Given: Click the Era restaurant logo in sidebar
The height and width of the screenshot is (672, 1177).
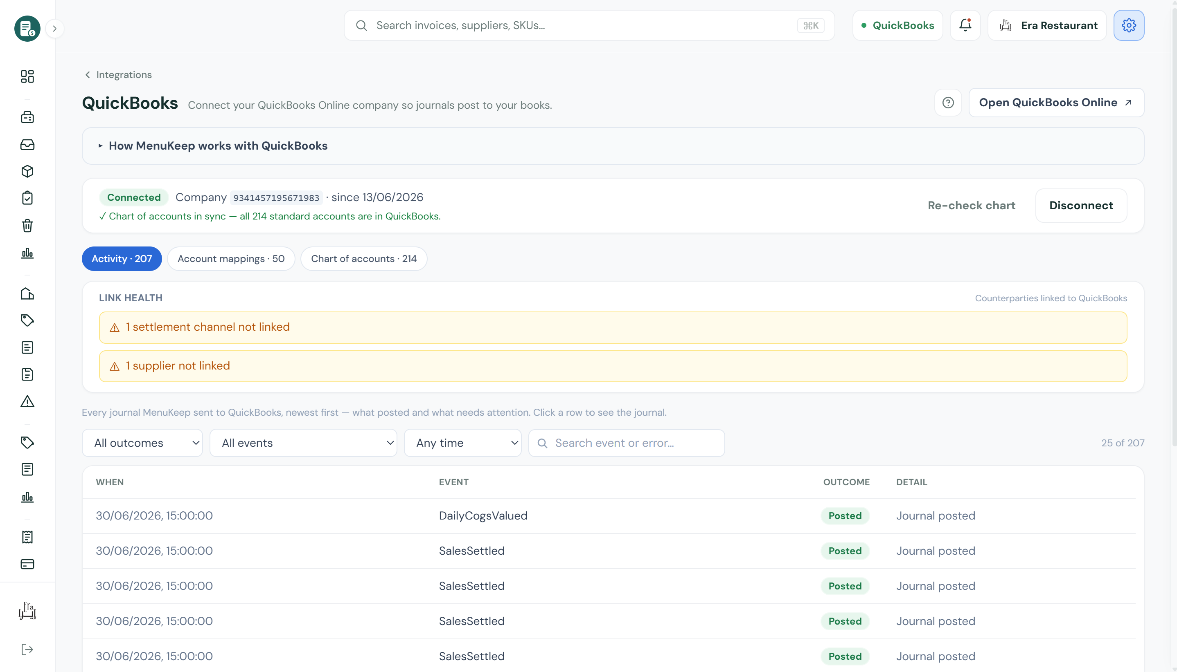Looking at the screenshot, I should (27, 611).
